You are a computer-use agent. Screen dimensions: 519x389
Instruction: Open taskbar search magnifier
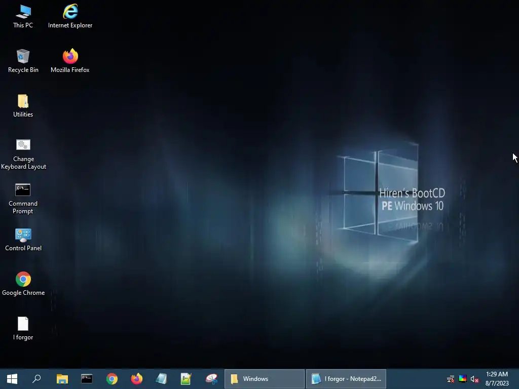pyautogui.click(x=36, y=379)
